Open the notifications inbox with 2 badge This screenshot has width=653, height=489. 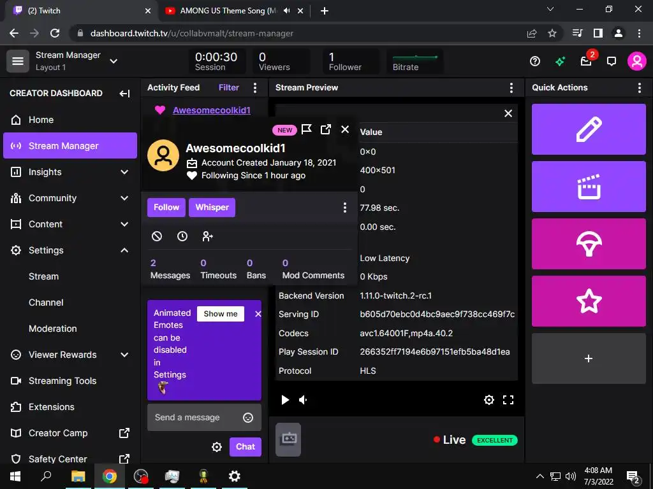click(x=587, y=62)
